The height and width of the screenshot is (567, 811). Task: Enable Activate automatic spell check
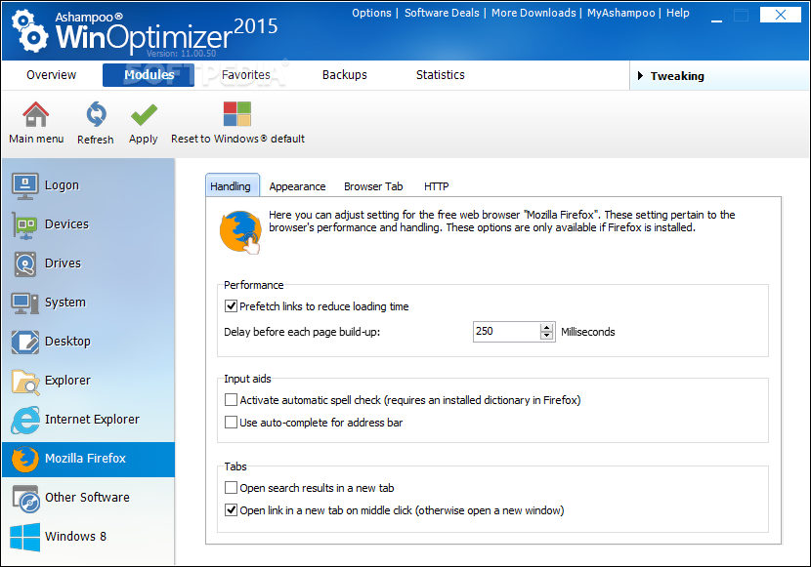[x=231, y=400]
